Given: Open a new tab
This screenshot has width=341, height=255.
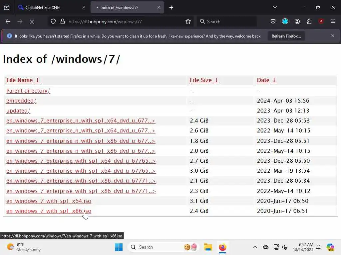Looking at the screenshot, I should [171, 8].
